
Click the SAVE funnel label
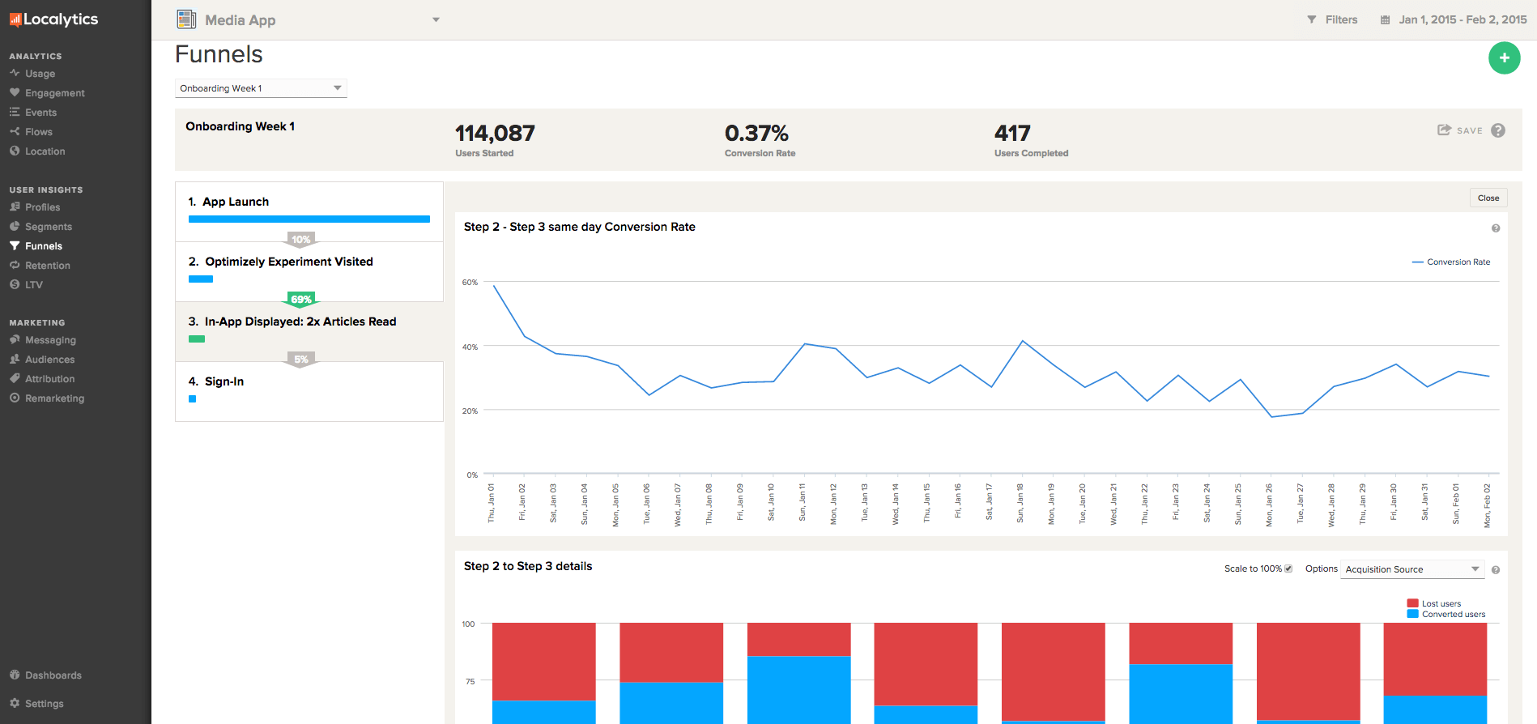point(1470,130)
